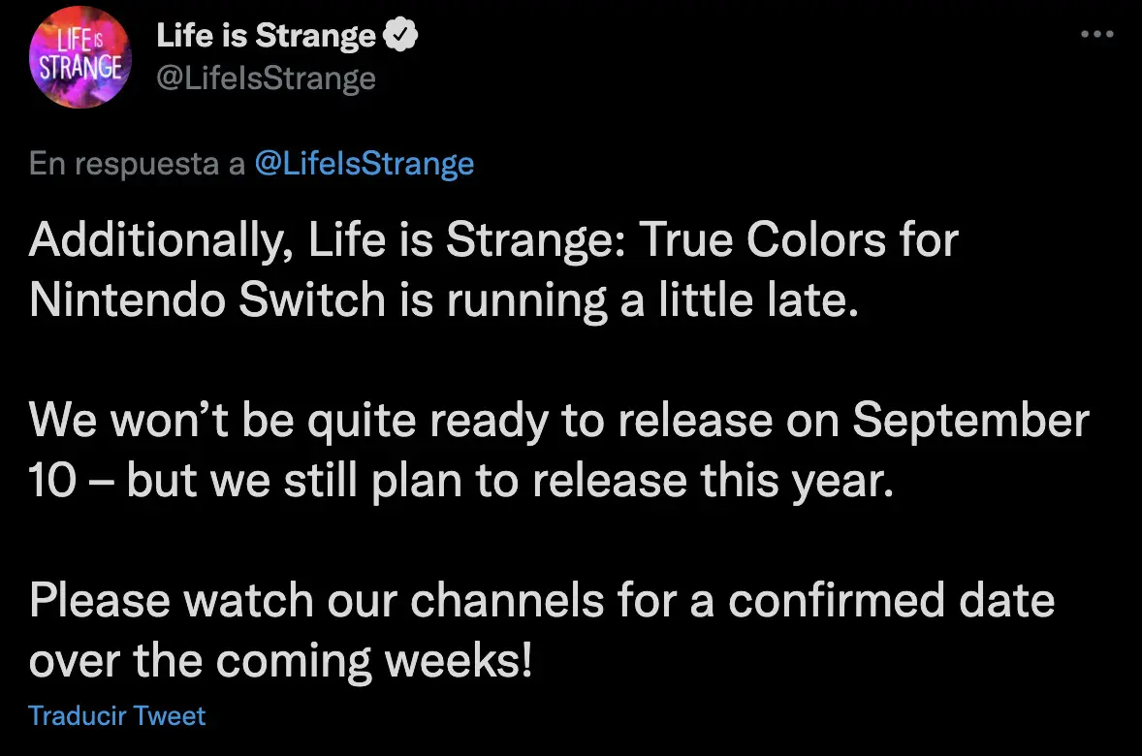
Task: Click the number "10" starting the fourth line
Action: [51, 481]
